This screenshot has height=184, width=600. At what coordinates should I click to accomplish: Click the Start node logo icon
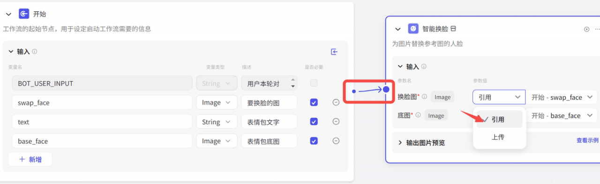click(24, 14)
